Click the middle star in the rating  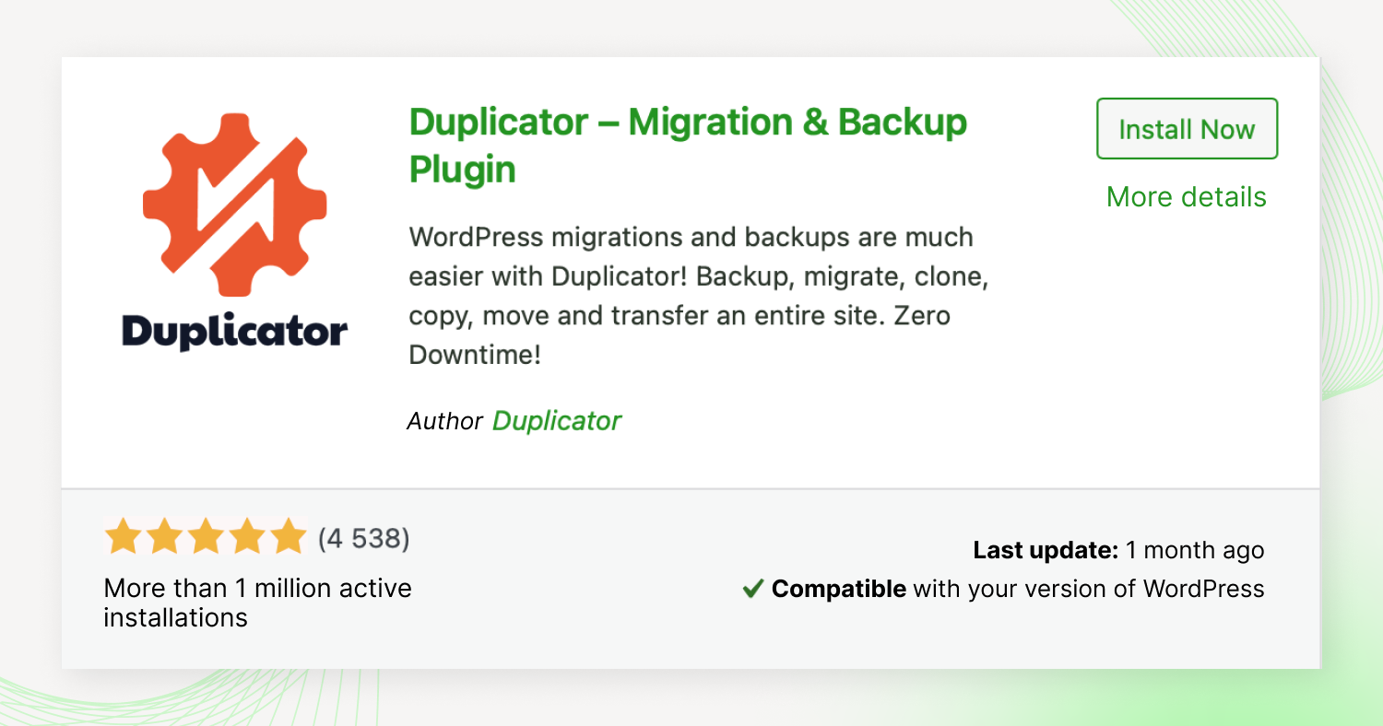tap(205, 534)
